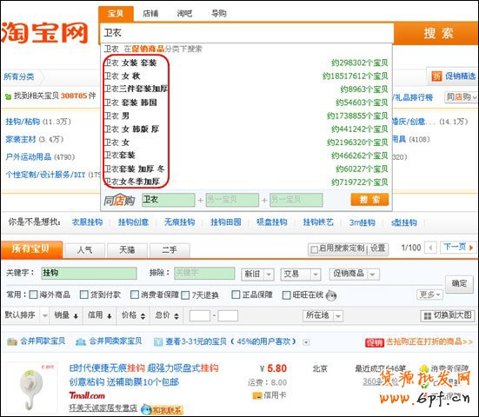Image resolution: width=479 pixels, height=417 pixels.
Task: Click the 确定 button
Action: (x=459, y=284)
